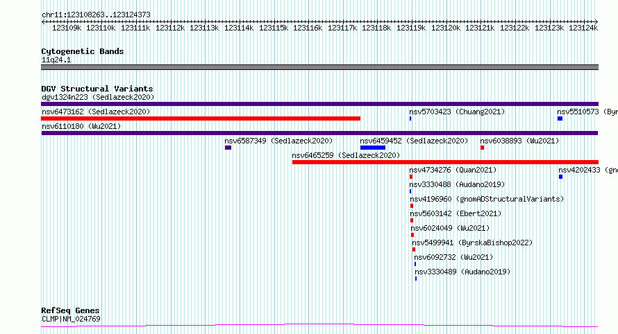Click nsv6092732 (Wu2021) label

point(453,257)
